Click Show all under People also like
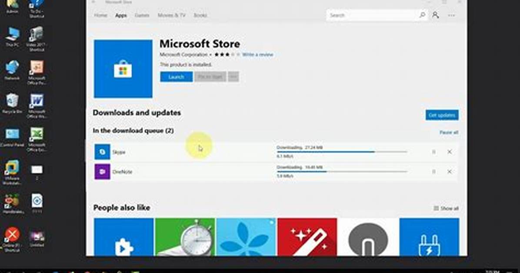Screen dimensions: 520x273 click(x=446, y=208)
